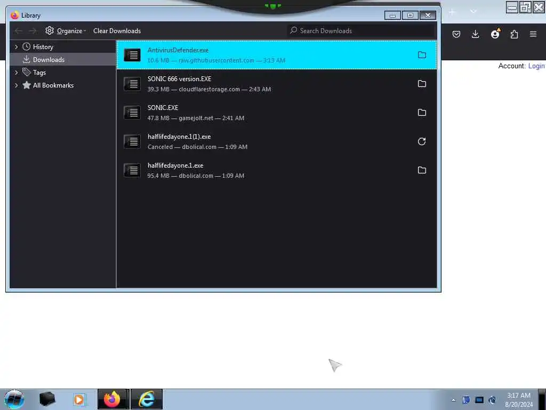546x410 pixels.
Task: Switch to Firefox from the taskbar
Action: (x=113, y=399)
